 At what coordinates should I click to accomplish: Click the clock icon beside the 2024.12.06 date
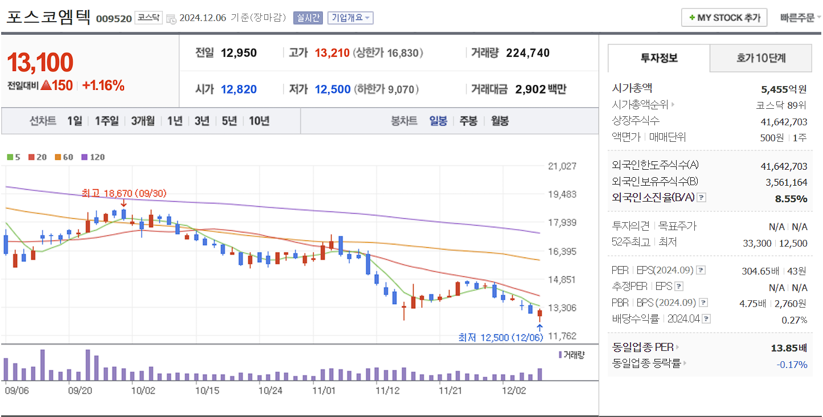tap(170, 18)
